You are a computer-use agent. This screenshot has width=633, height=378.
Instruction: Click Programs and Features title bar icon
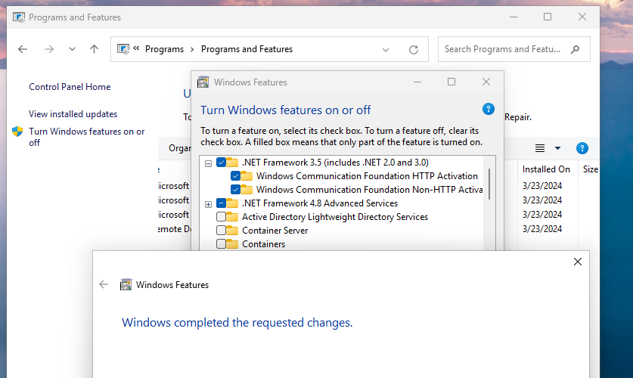[x=19, y=17]
